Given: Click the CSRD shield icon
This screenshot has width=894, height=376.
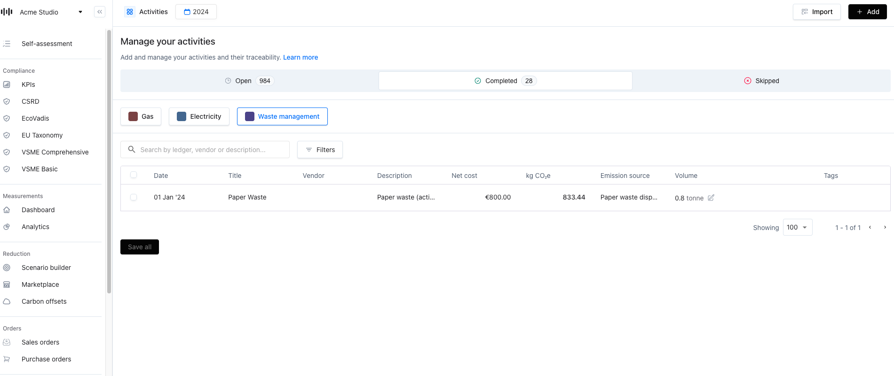Looking at the screenshot, I should pos(7,101).
